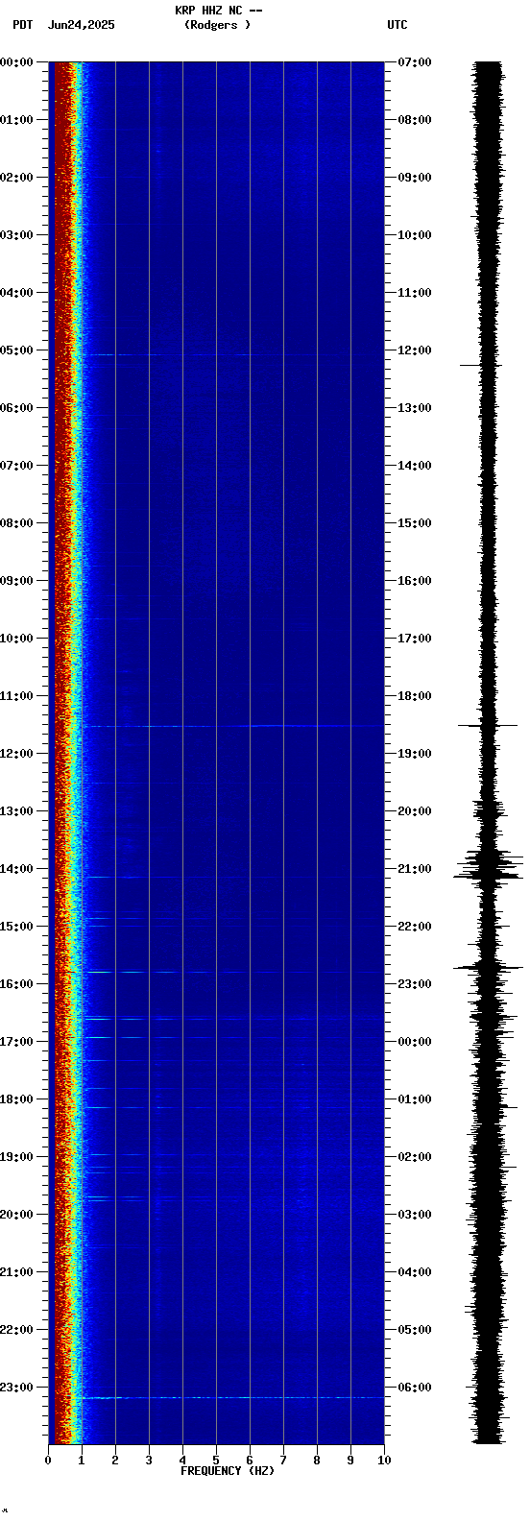Click the 12:00 UTC time label
Screen dimensions: 530x1521
click(414, 350)
